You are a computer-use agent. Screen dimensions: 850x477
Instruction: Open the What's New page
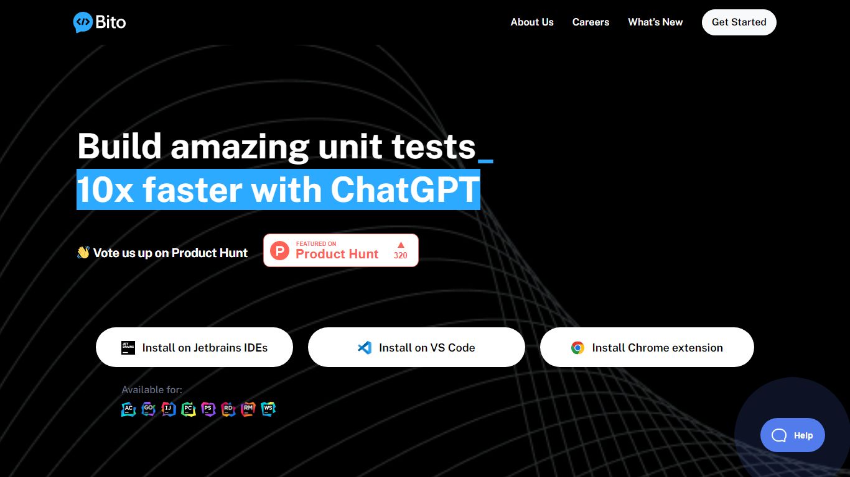tap(655, 22)
